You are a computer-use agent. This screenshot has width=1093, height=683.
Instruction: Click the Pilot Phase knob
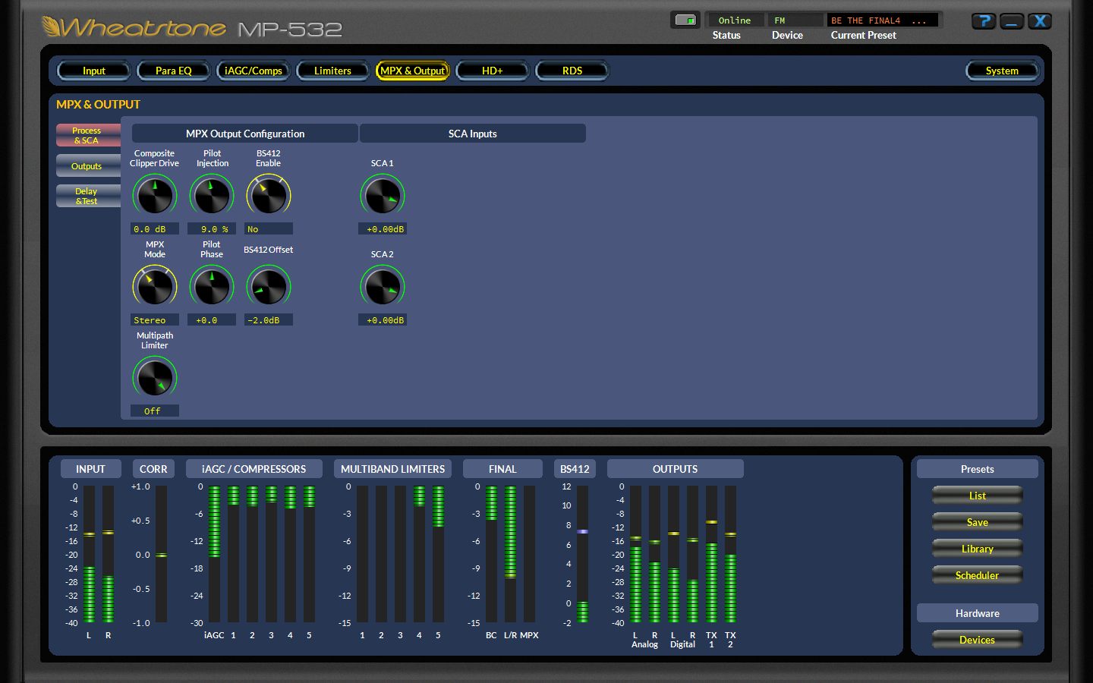[212, 286]
